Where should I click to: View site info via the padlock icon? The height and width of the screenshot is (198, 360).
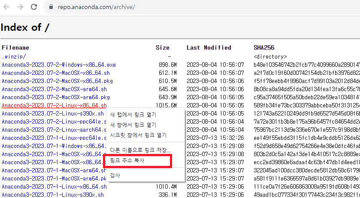(x=51, y=7)
